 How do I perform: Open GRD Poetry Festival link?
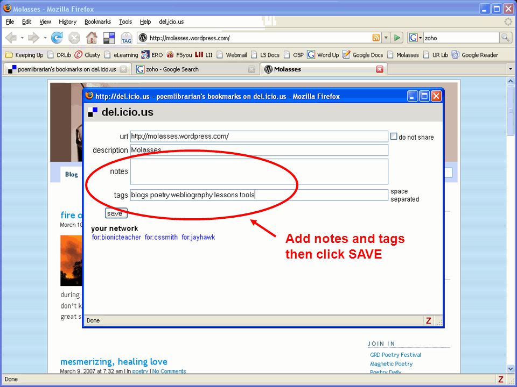395,355
